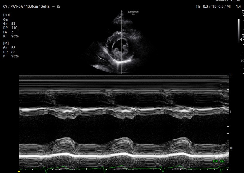Click the SAMSUNG V6 orientation logo
Screen dimensions: 244x173
click(133, 13)
